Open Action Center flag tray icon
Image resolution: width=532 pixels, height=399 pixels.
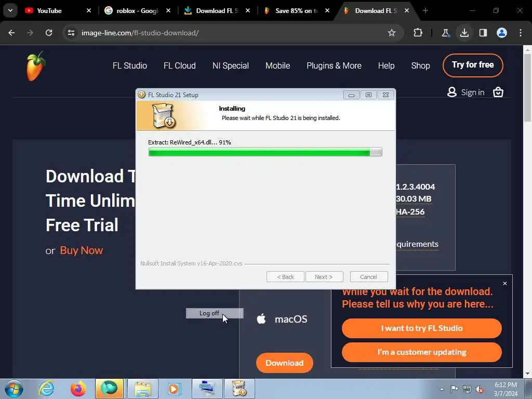point(454,389)
